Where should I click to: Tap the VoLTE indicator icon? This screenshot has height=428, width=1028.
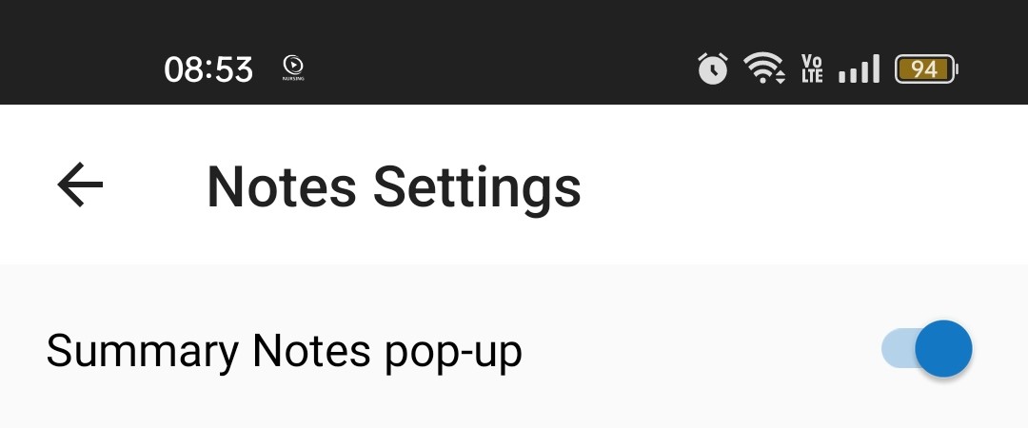tap(812, 68)
